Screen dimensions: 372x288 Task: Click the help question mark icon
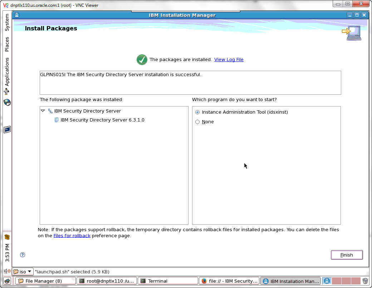pyautogui.click(x=23, y=255)
